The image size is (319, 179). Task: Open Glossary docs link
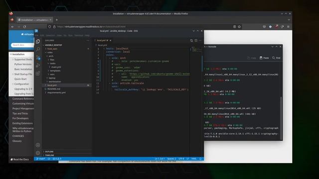pos(17,141)
